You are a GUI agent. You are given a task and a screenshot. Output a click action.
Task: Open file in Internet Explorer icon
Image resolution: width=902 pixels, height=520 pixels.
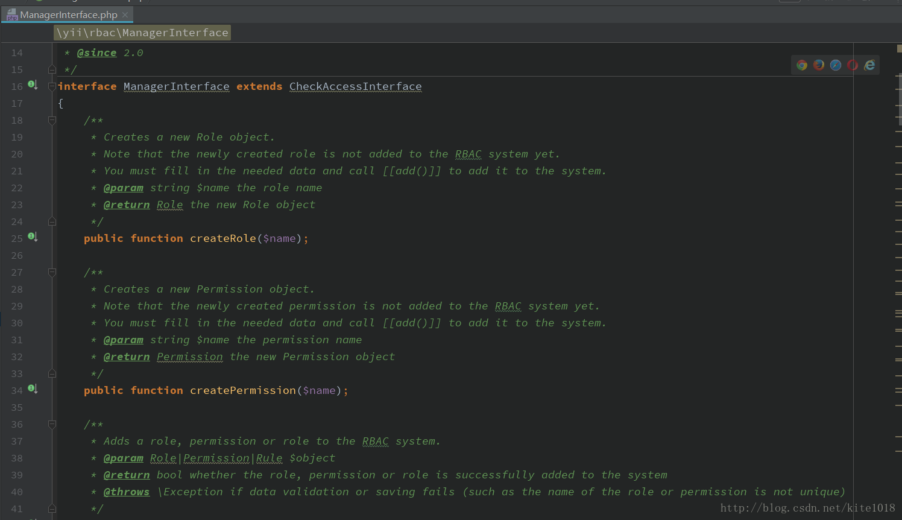pyautogui.click(x=869, y=65)
